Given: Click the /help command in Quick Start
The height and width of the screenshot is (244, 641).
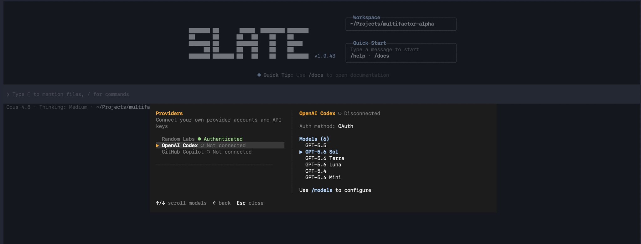Looking at the screenshot, I should 358,56.
